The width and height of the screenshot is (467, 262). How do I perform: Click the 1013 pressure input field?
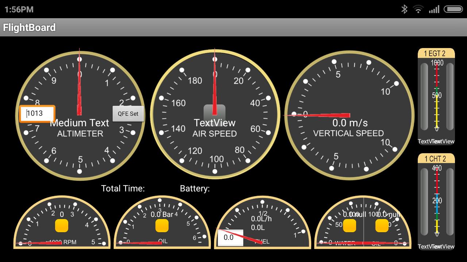(x=36, y=114)
